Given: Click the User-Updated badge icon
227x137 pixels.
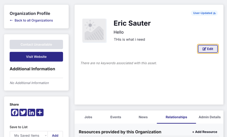Looking at the screenshot, I should (214, 13).
